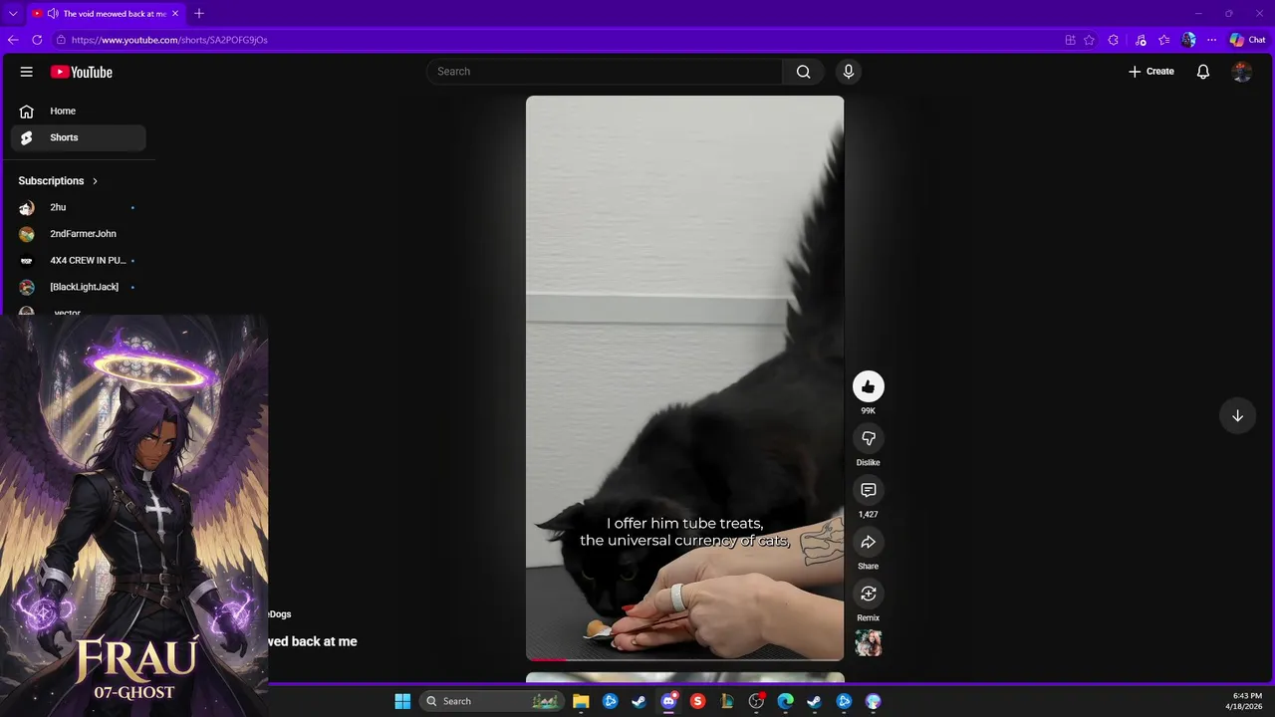Go to the YouTube logo home link
This screenshot has height=717, width=1275.
point(82,72)
